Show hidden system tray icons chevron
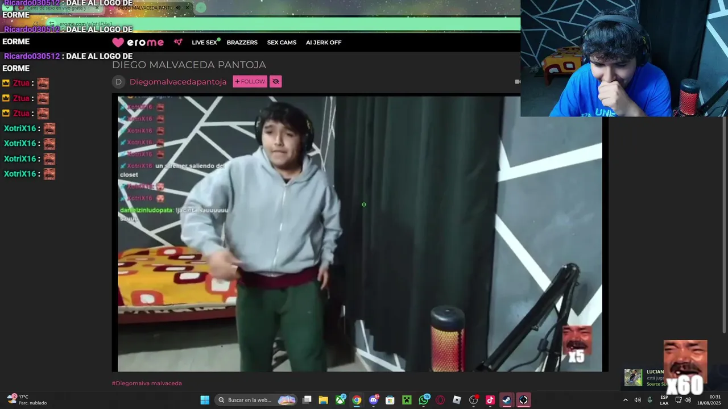This screenshot has width=728, height=409. click(626, 400)
